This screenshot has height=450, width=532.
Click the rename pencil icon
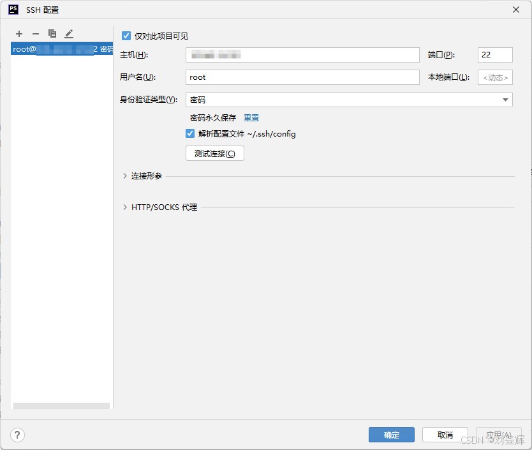[x=69, y=34]
